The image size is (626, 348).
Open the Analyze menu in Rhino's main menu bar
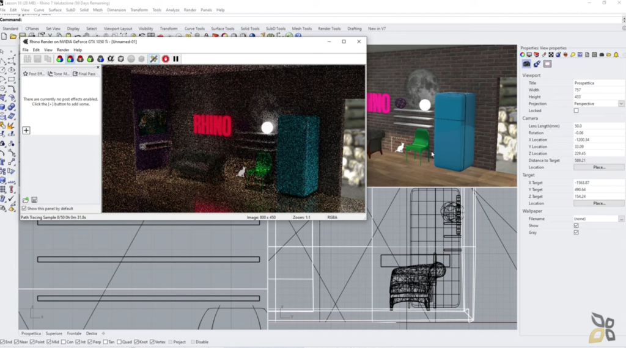coord(172,10)
